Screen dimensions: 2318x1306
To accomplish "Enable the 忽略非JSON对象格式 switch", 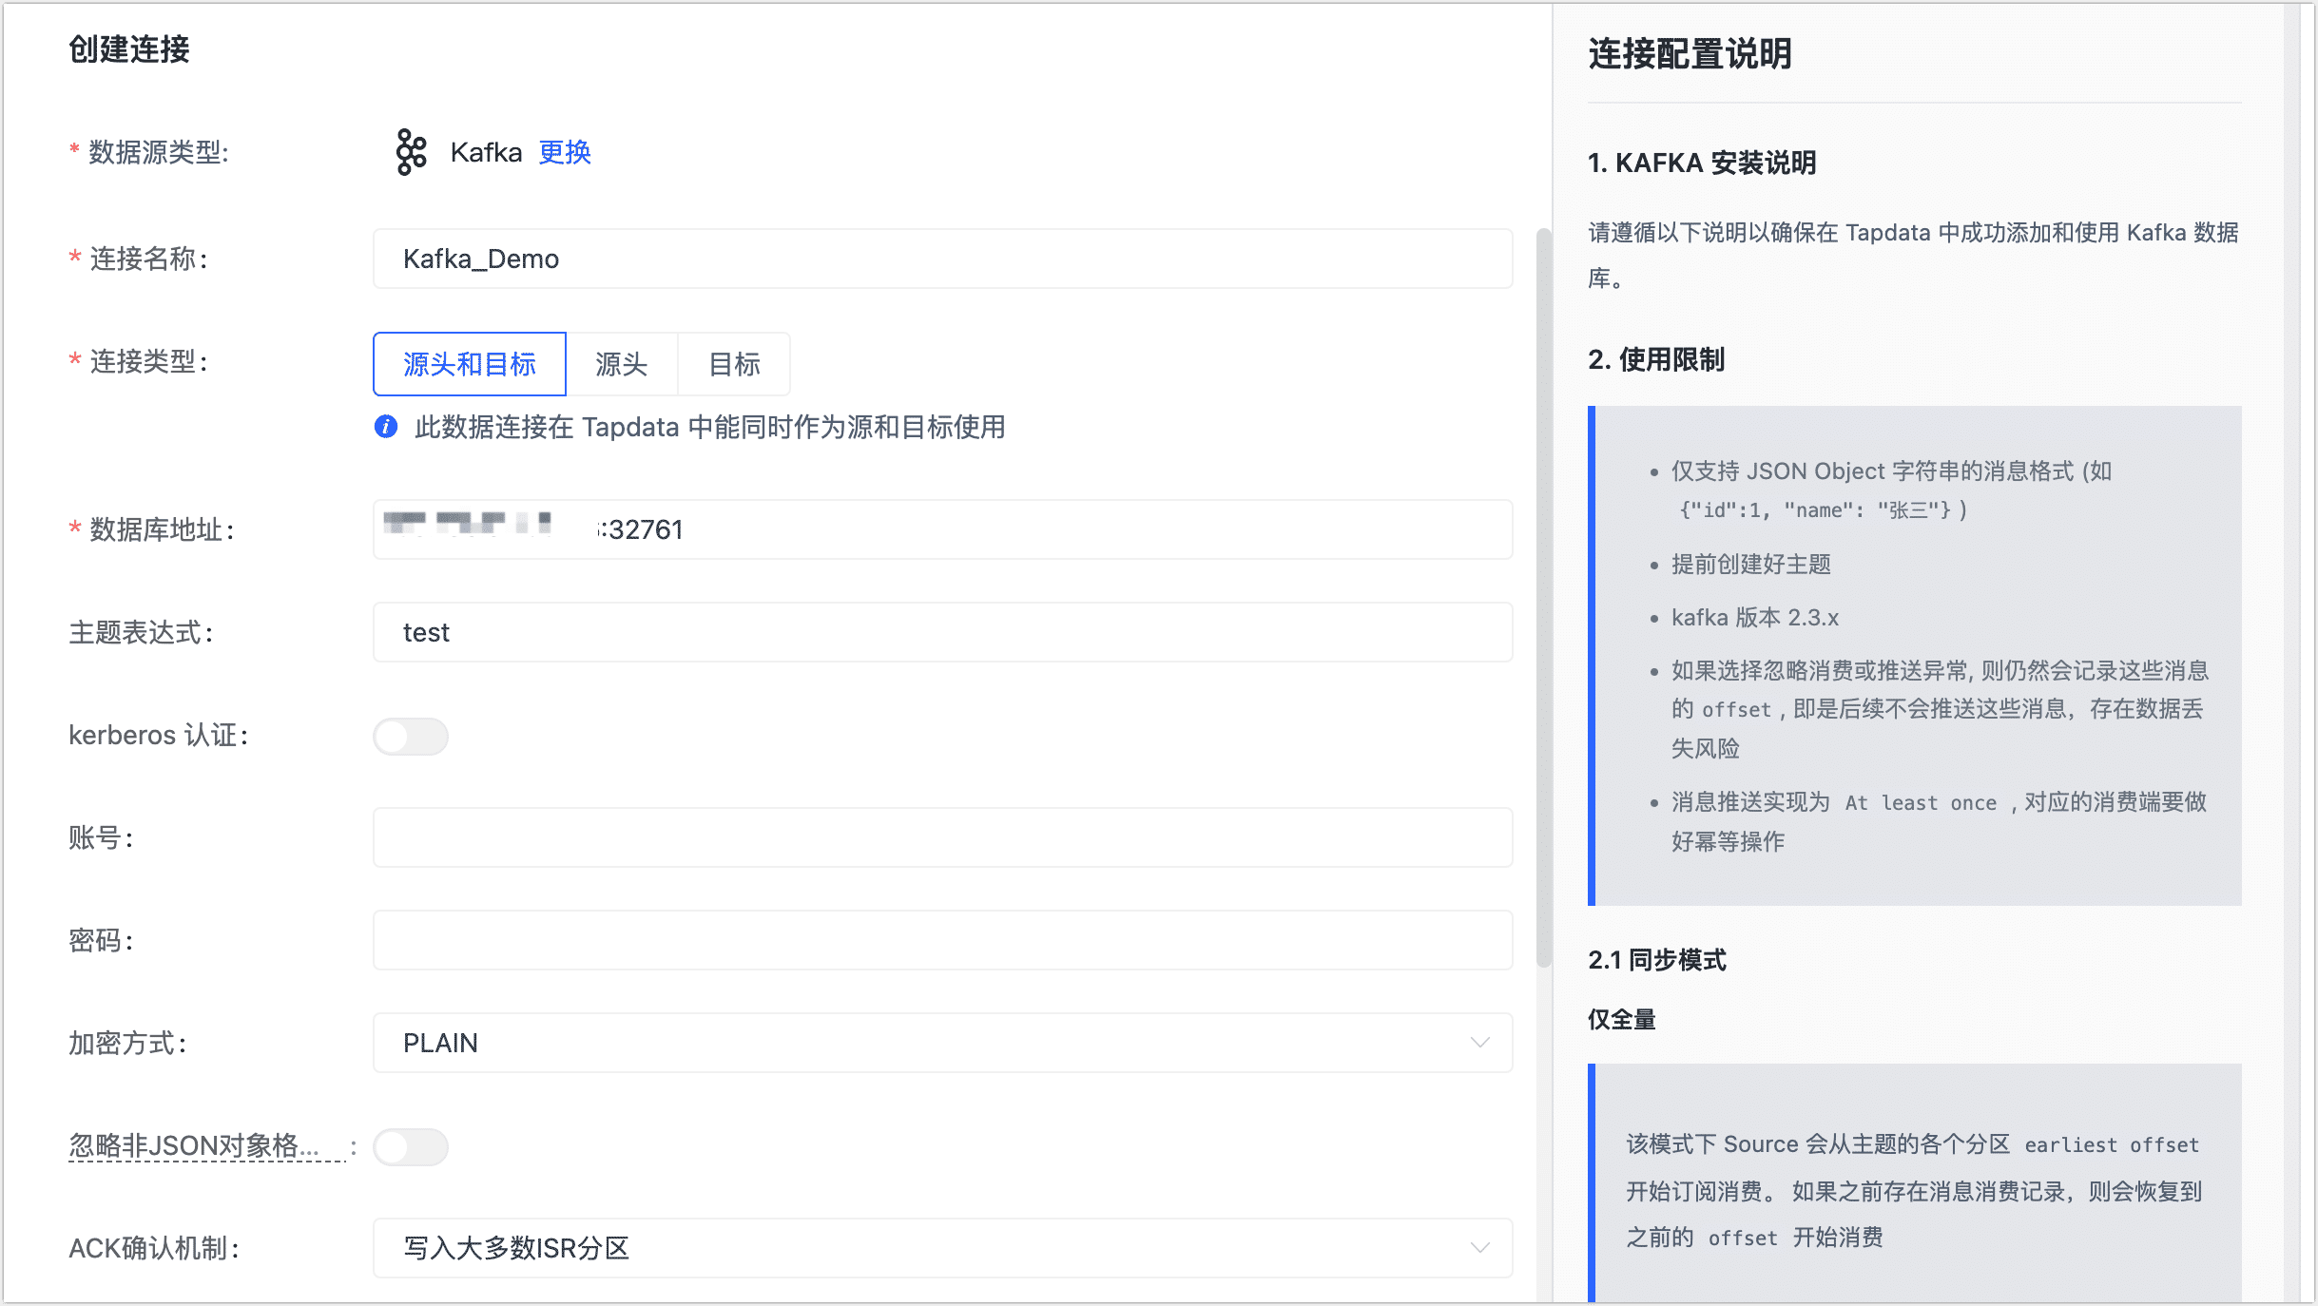I will (411, 1147).
